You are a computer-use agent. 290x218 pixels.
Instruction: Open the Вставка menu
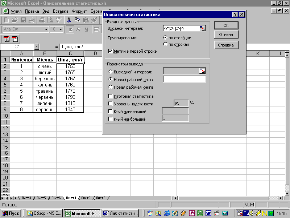tap(60, 11)
